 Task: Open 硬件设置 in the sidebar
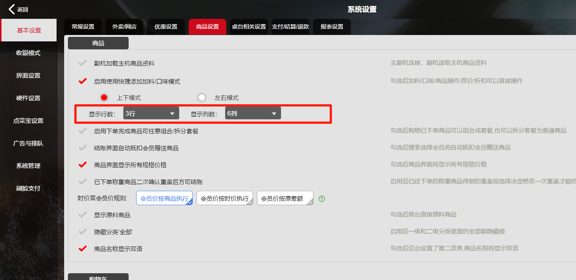coord(28,98)
